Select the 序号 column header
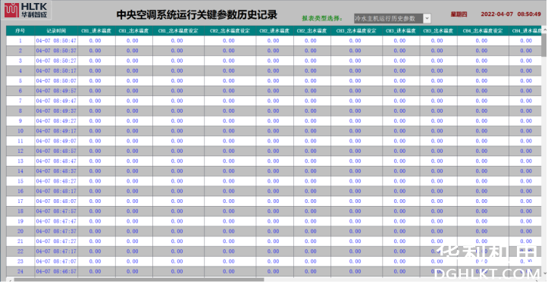The width and height of the screenshot is (548, 284). pos(20,31)
